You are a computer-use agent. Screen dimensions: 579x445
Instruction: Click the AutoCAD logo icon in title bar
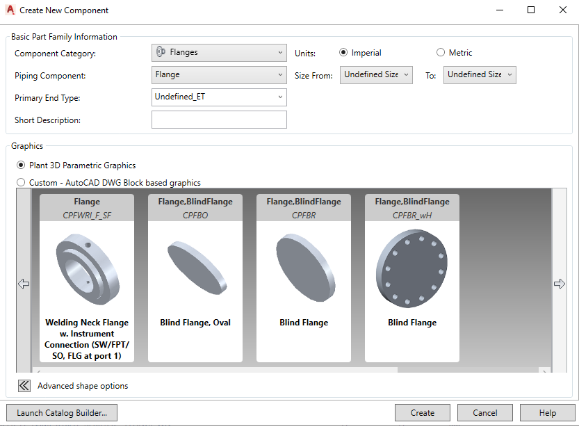click(10, 10)
